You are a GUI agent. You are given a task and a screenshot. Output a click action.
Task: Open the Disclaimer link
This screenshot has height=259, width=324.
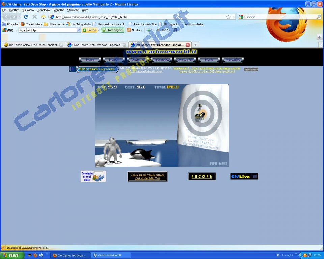251,69
